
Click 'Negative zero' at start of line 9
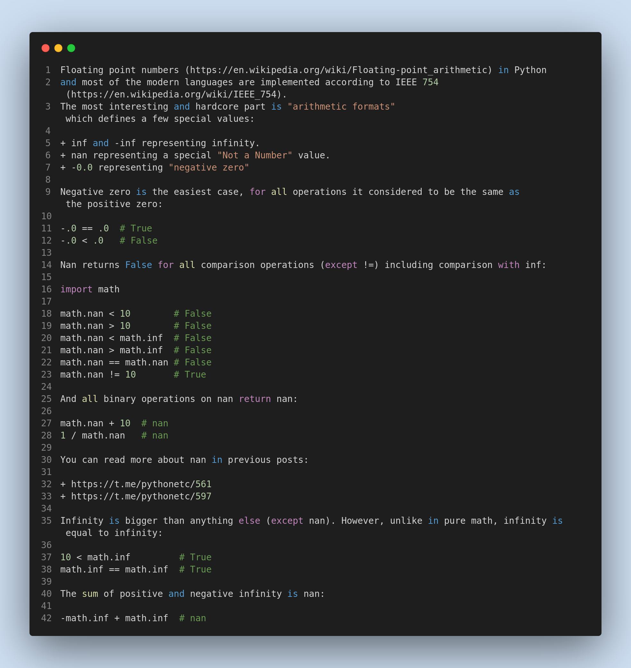click(x=95, y=192)
